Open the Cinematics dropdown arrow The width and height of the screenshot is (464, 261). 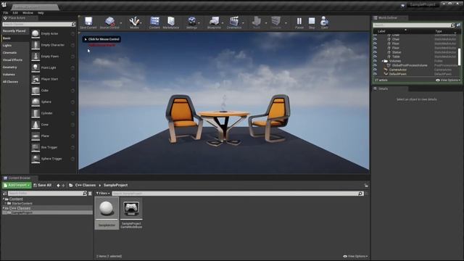click(x=243, y=22)
